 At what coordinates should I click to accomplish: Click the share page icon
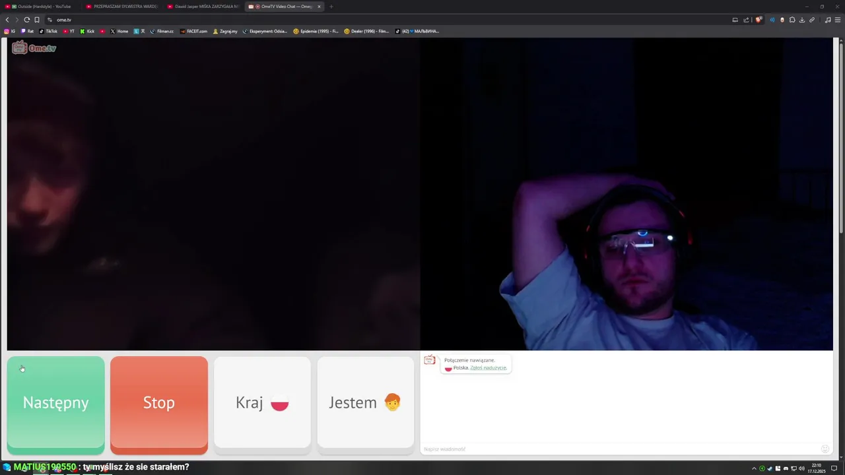pyautogui.click(x=746, y=20)
